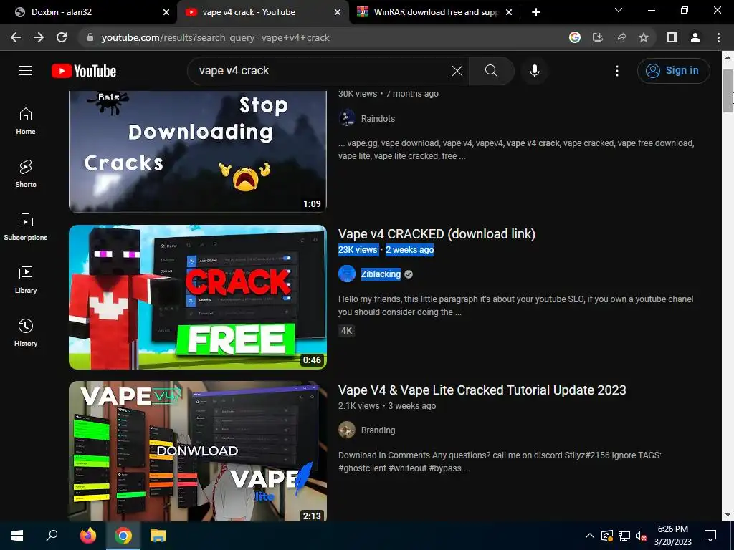This screenshot has width=734, height=550.
Task: Click the 4K badge
Action: click(346, 331)
